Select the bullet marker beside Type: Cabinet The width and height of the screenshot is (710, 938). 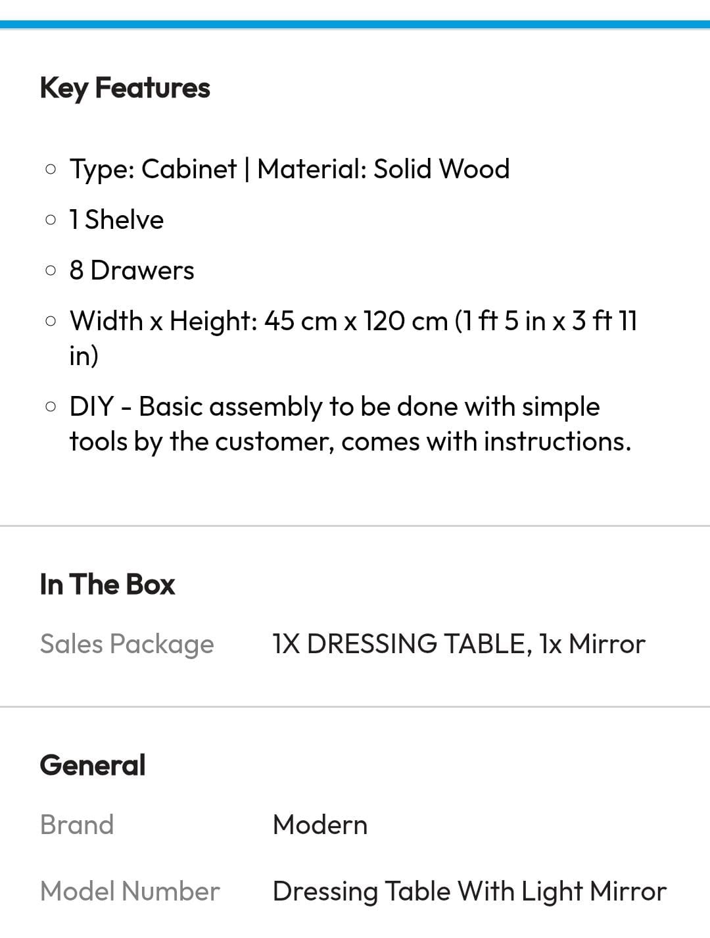coord(51,169)
